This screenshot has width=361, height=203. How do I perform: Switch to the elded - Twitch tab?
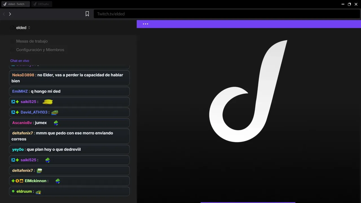pyautogui.click(x=16, y=4)
